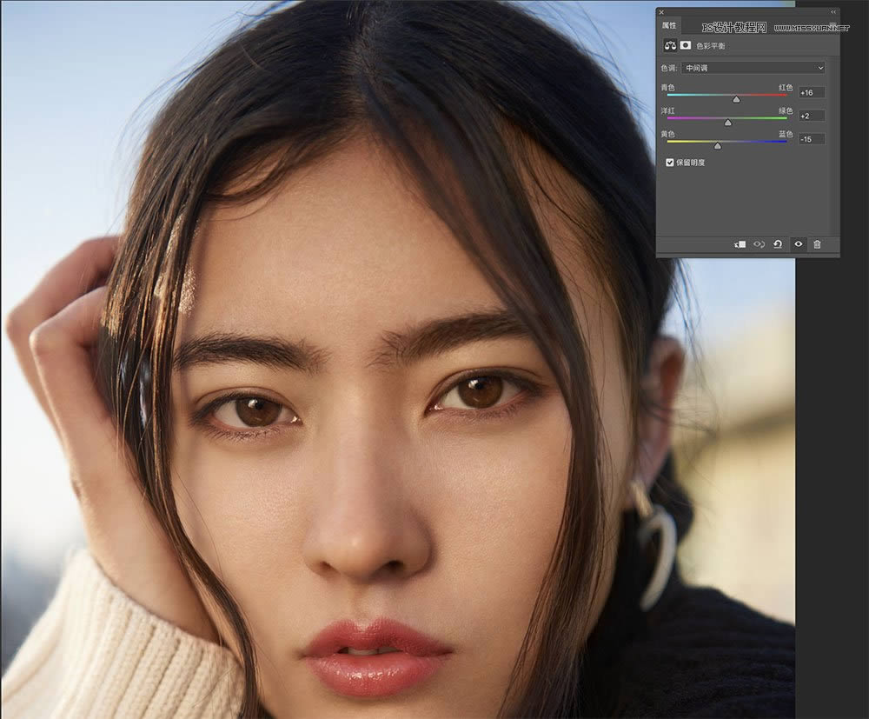Reset adjustment to defaults icon
This screenshot has width=869, height=719.
pos(778,244)
